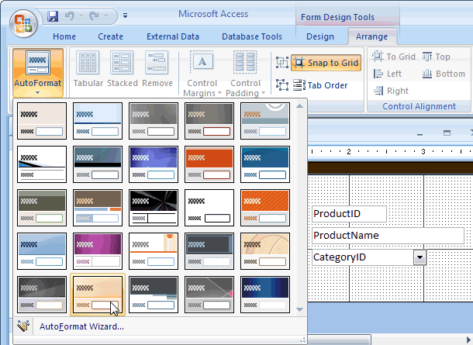Screen dimensions: 473x345
Task: Choose the magenta-header AutoFormat style
Action: [98, 251]
